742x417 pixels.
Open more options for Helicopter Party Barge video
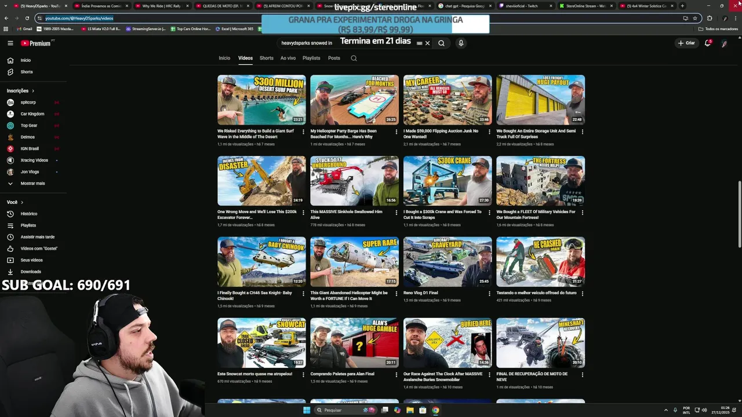coord(397,131)
